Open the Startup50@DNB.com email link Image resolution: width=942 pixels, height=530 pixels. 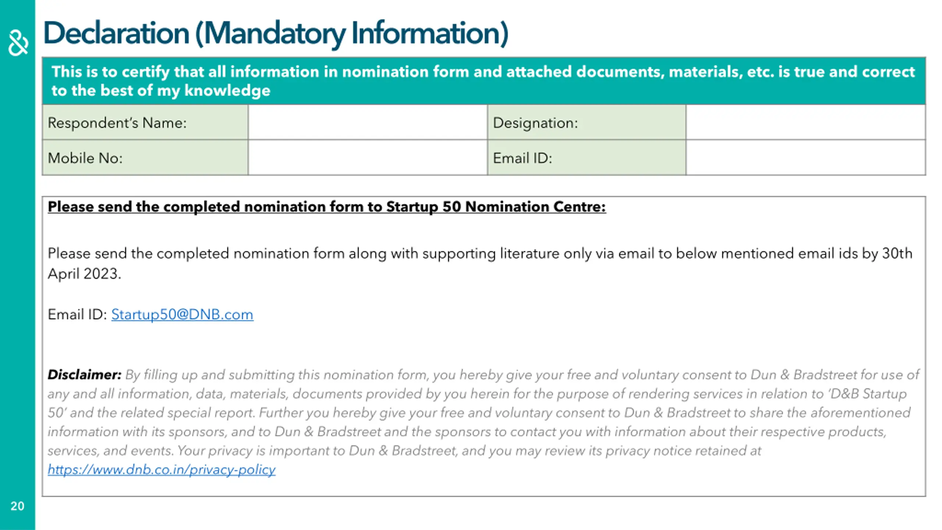click(x=182, y=315)
